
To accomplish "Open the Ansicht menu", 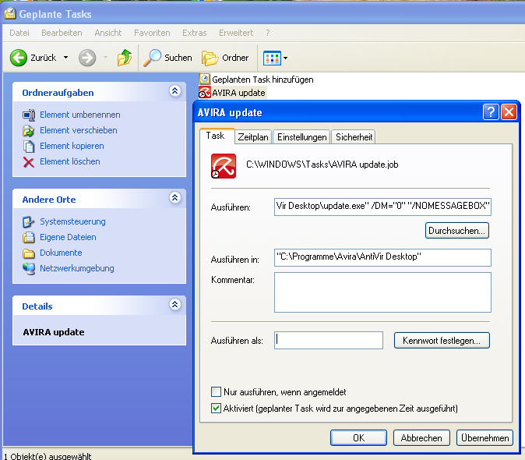I will [x=107, y=33].
